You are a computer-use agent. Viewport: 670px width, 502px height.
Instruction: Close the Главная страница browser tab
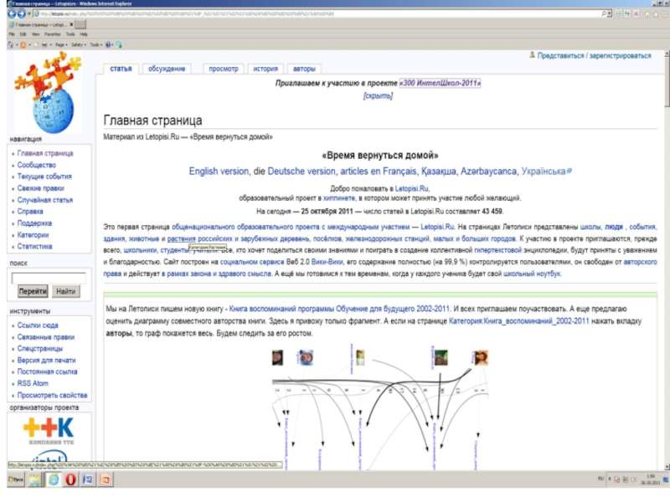click(x=71, y=24)
